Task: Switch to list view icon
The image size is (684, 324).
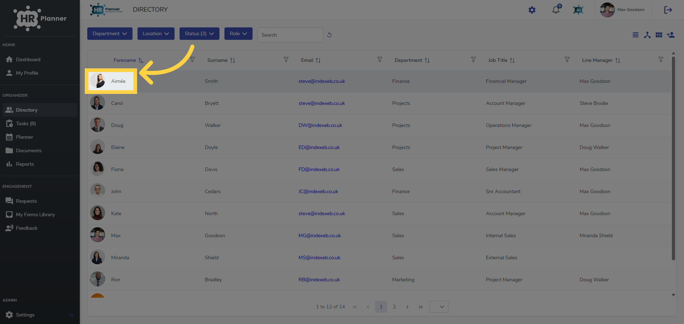Action: coord(636,35)
